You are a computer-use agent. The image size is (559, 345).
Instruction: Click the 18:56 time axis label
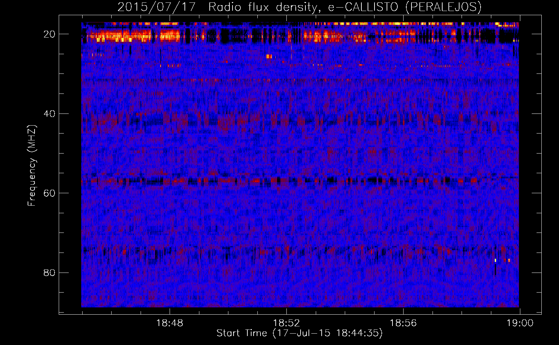(x=403, y=323)
